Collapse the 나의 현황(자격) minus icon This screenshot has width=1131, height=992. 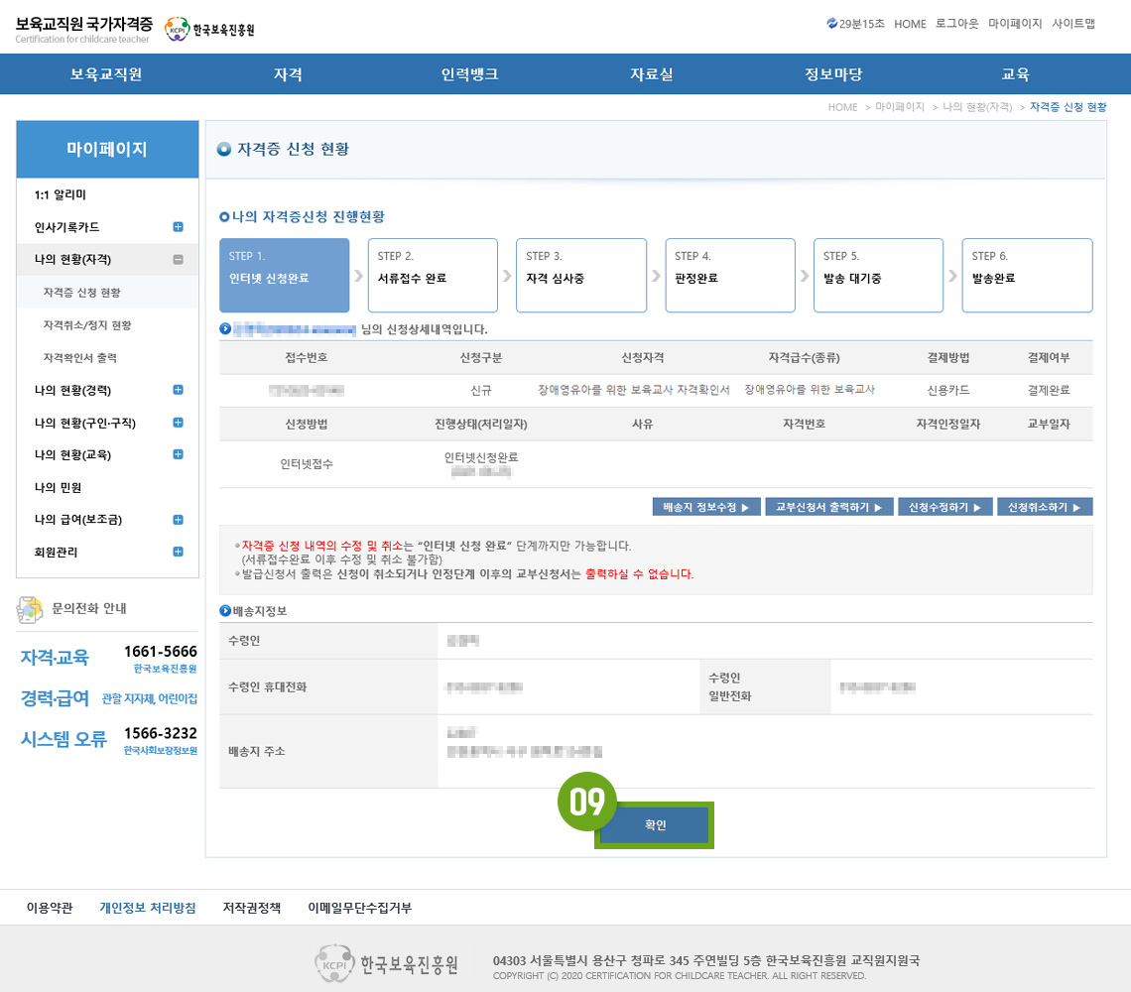(x=179, y=260)
